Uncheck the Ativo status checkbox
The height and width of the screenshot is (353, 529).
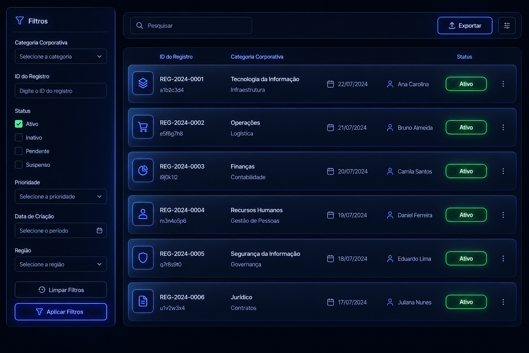pos(19,124)
